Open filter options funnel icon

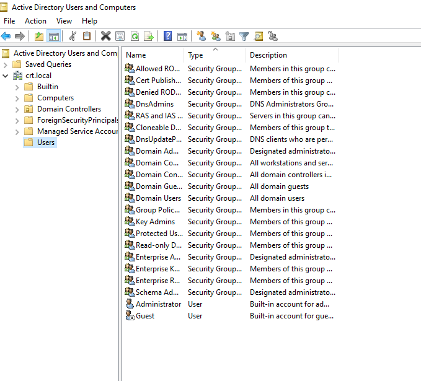[x=244, y=36]
